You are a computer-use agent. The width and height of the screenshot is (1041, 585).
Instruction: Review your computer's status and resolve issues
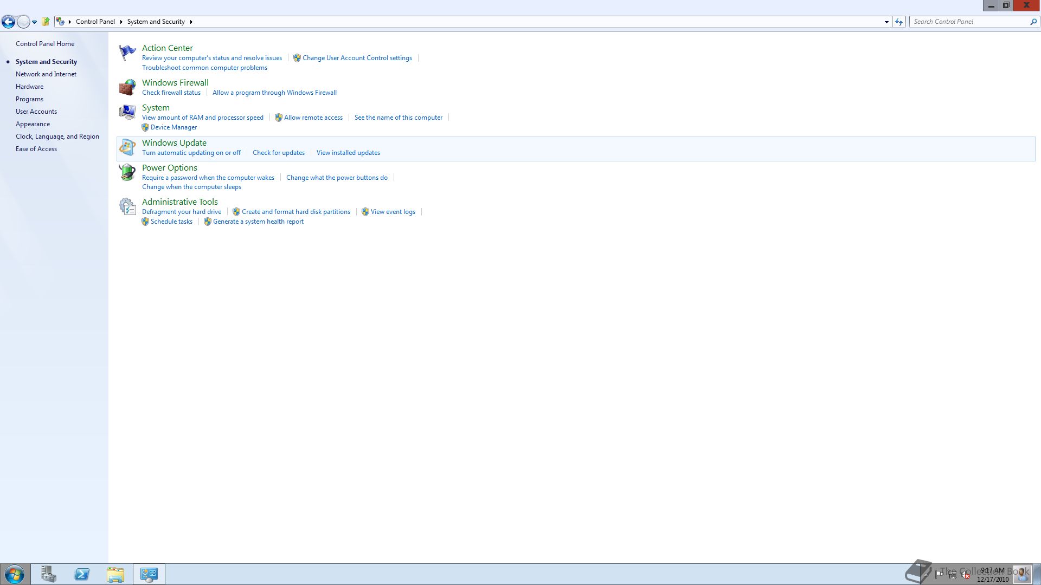coord(212,58)
